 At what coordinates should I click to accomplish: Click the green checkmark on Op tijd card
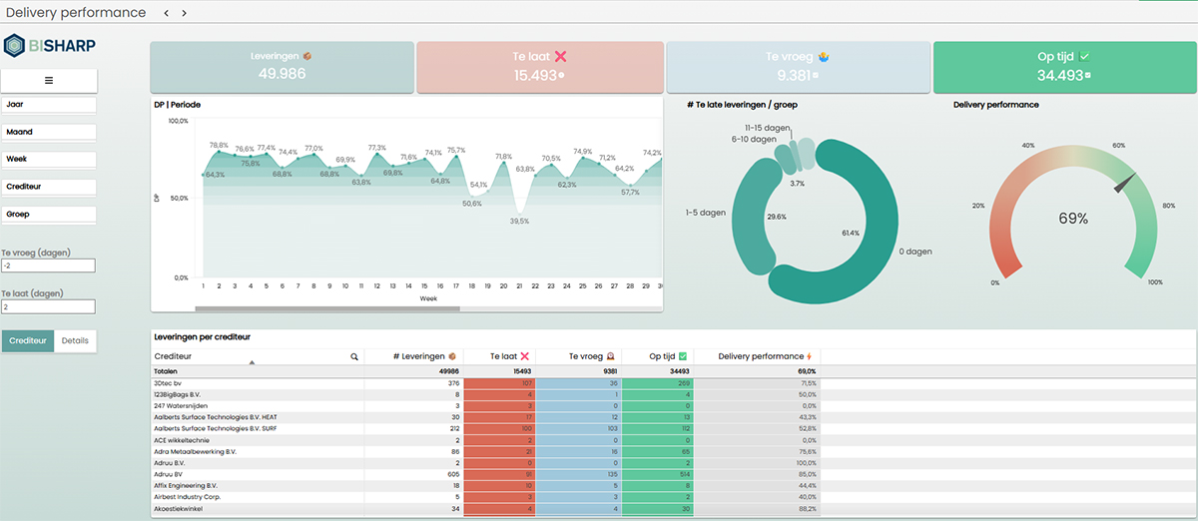(1084, 57)
